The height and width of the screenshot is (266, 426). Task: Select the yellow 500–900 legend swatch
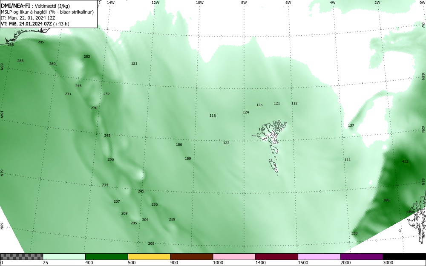click(149, 257)
